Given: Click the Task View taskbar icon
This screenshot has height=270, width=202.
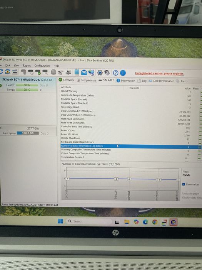Looking at the screenshot, I should [x=117, y=222].
